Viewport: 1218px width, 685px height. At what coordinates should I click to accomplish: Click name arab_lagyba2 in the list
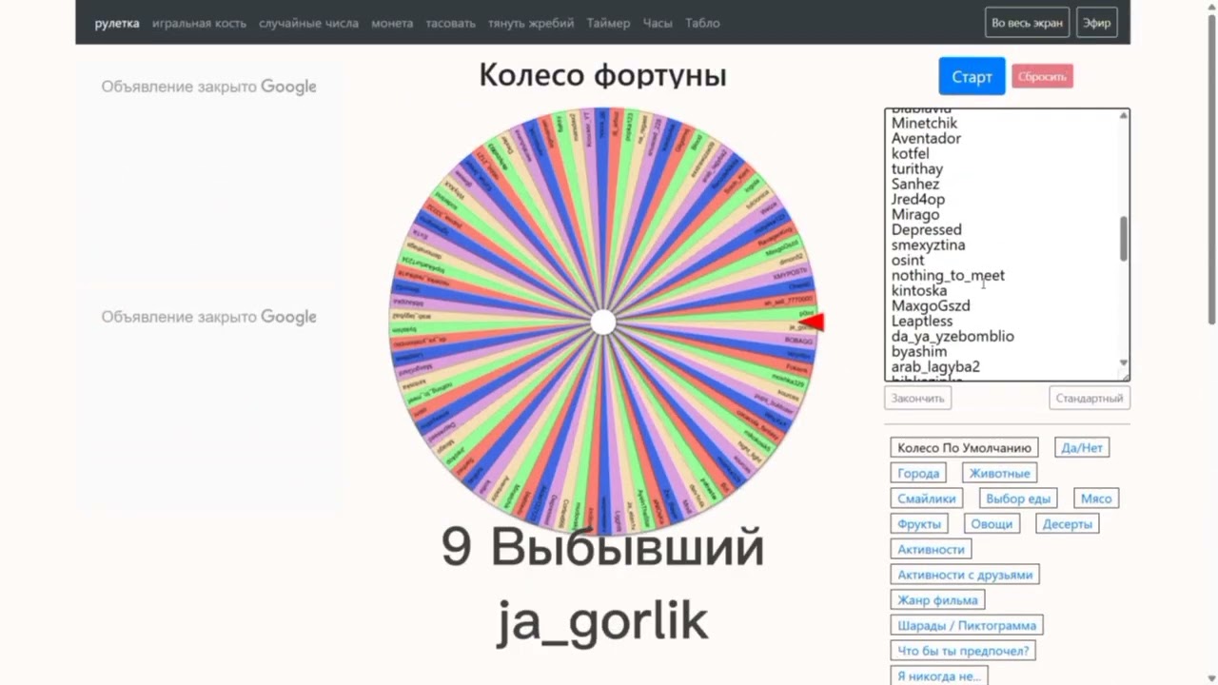tap(935, 366)
